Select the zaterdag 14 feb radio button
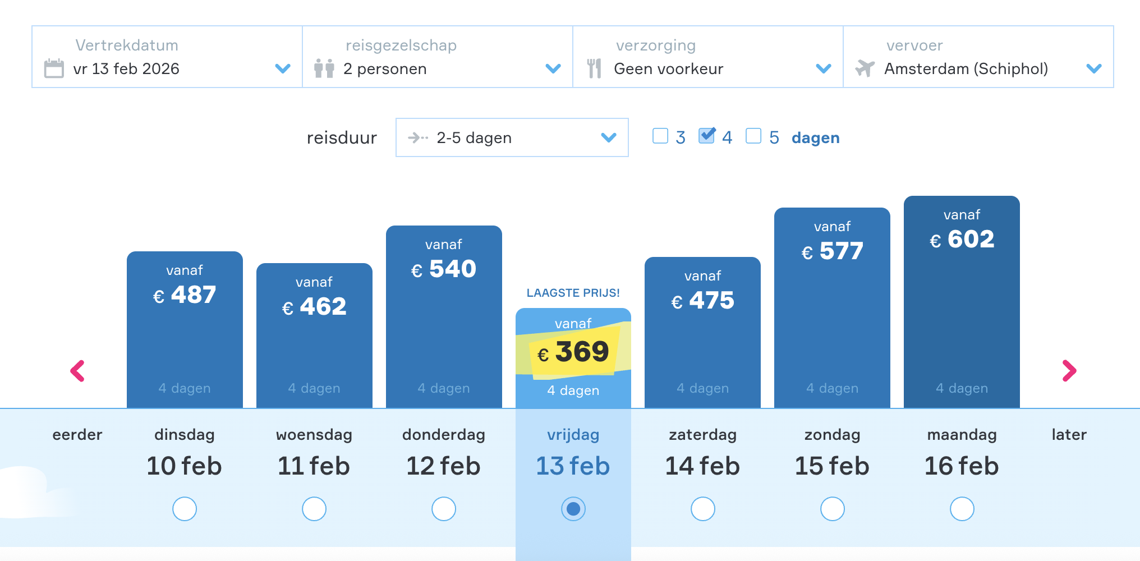The height and width of the screenshot is (561, 1140). 703,509
